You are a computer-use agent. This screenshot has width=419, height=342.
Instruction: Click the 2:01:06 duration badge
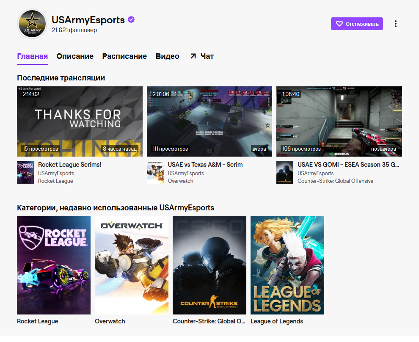point(161,94)
